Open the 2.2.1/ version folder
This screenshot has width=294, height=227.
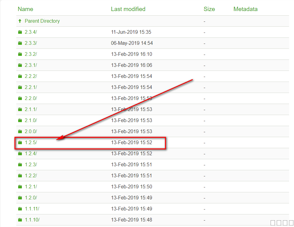pos(31,87)
